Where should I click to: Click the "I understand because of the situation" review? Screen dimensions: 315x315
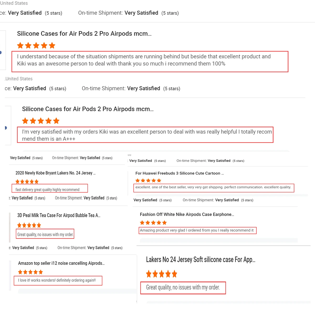pos(144,60)
